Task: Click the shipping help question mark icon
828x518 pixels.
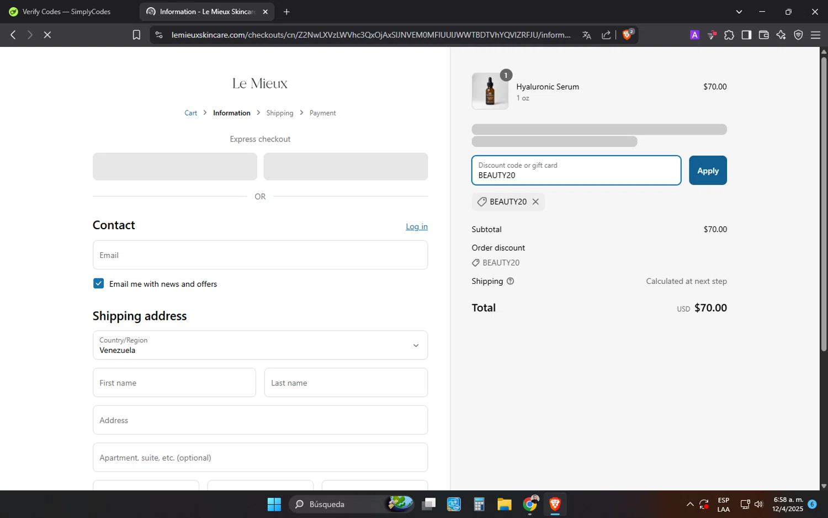Action: pos(510,281)
